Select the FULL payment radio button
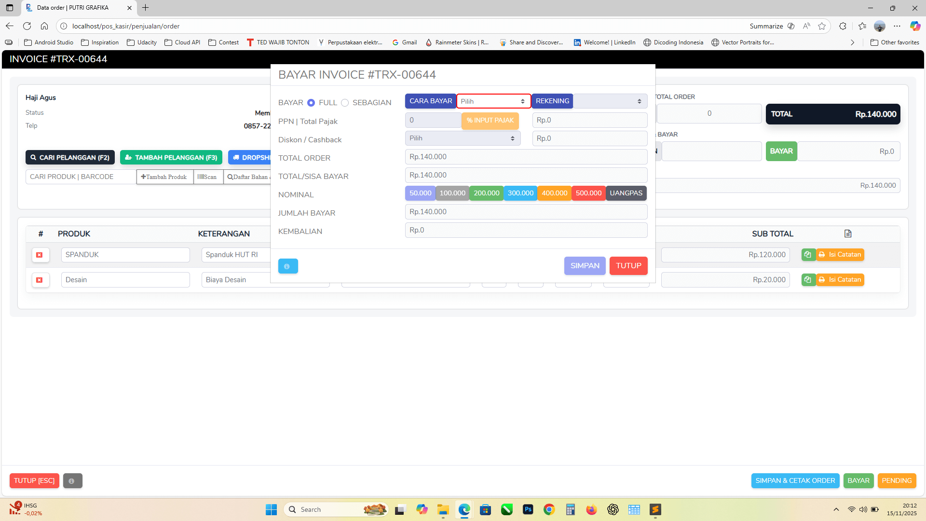Screen dimensions: 926x521 coord(311,102)
